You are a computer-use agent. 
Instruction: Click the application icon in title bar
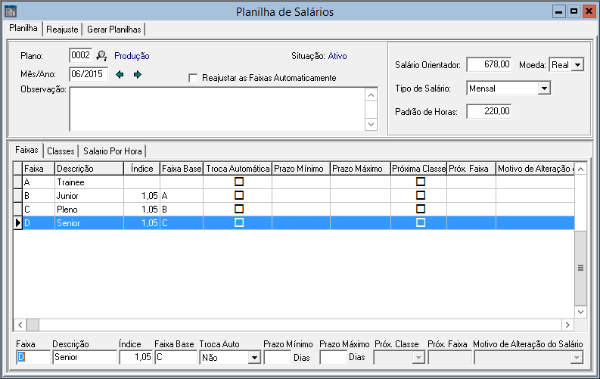pyautogui.click(x=10, y=12)
